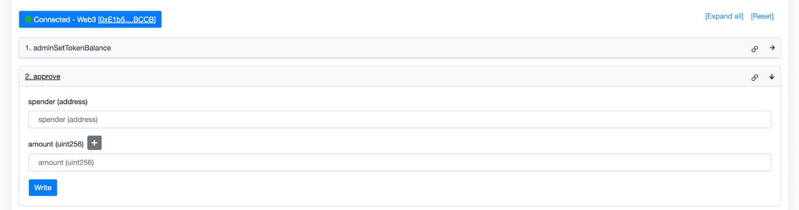Focus the spender (address) input field
799x210 pixels.
click(399, 119)
